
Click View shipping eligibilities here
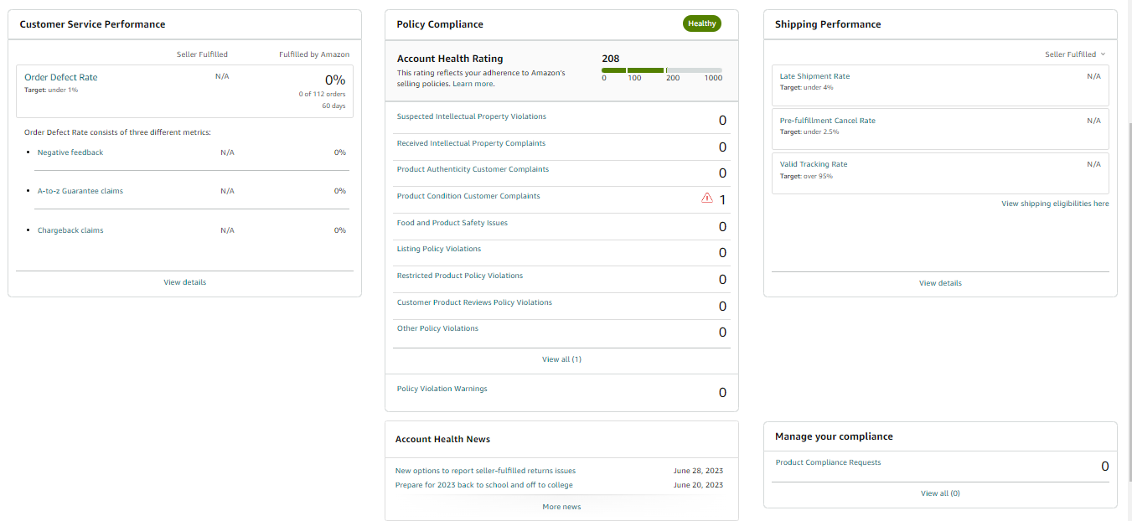pos(1055,204)
